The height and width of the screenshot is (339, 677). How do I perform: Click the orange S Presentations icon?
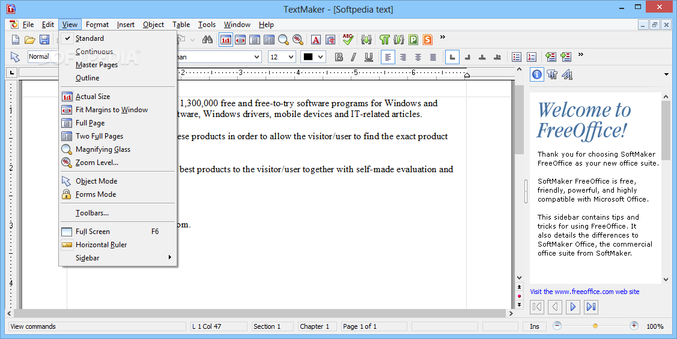[428, 40]
